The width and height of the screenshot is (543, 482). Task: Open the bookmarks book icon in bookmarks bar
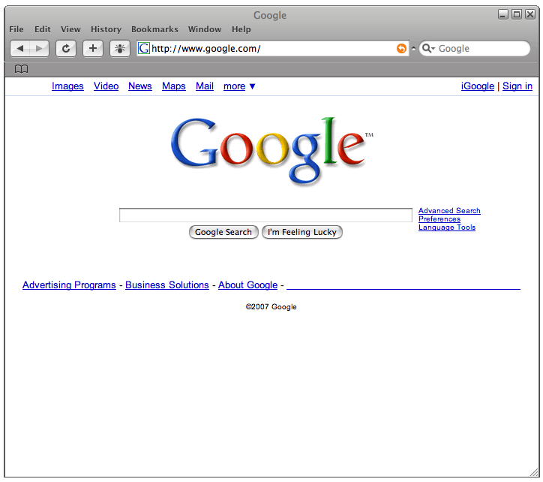pos(22,69)
